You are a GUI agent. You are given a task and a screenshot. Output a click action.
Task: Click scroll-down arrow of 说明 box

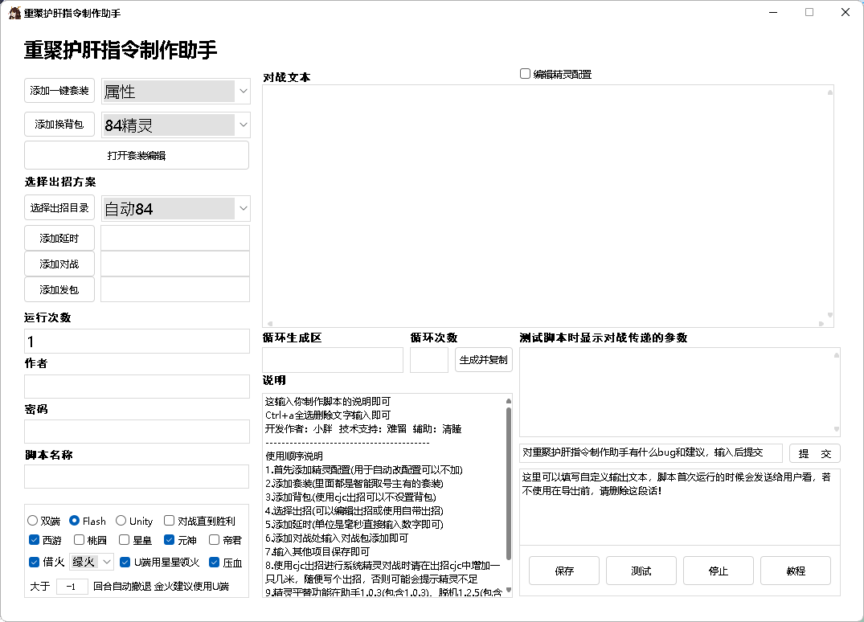pyautogui.click(x=509, y=591)
